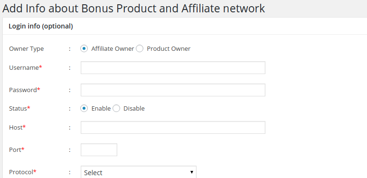Click the Status field label
This screenshot has height=178, width=367.
[19, 108]
